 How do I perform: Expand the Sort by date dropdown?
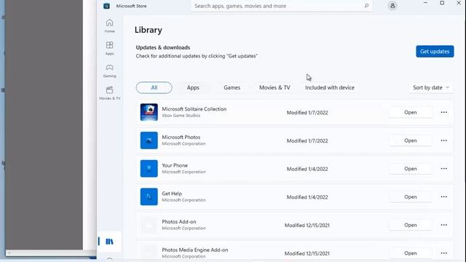[x=431, y=87]
